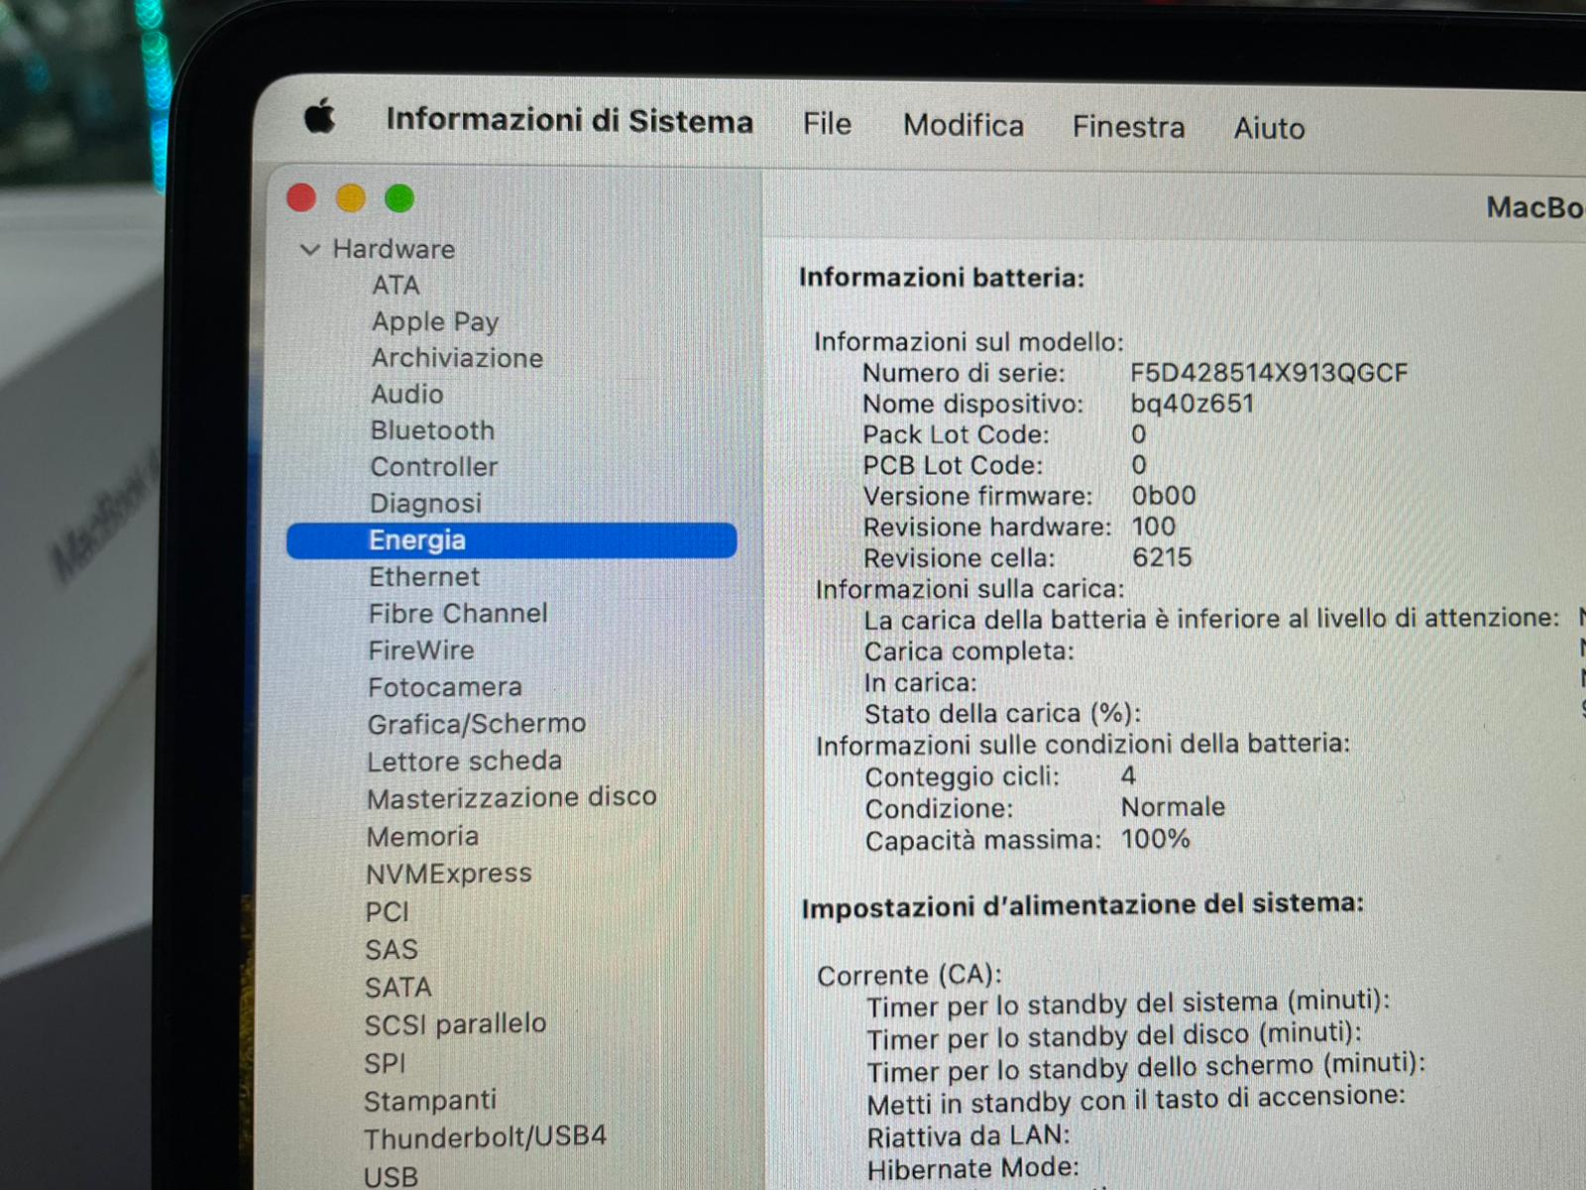
Task: Click the Informazioni sul modello label
Action: 968,342
